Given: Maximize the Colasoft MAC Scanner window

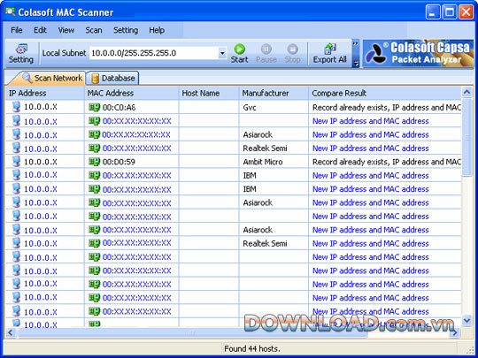Looking at the screenshot, I should pos(450,12).
